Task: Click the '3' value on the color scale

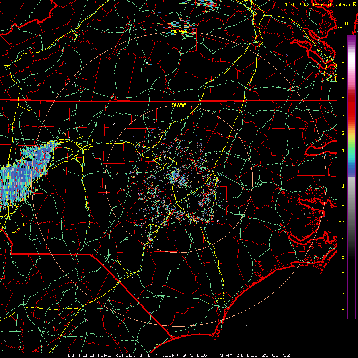Action: [343, 115]
